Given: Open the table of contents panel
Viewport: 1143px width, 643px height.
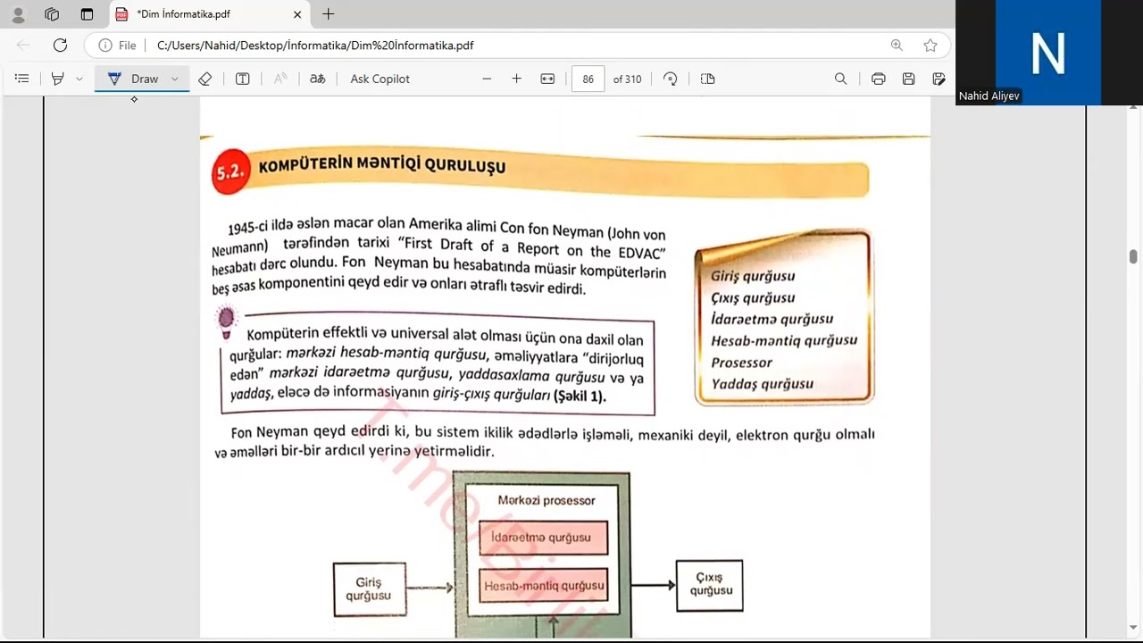Looking at the screenshot, I should [x=22, y=79].
